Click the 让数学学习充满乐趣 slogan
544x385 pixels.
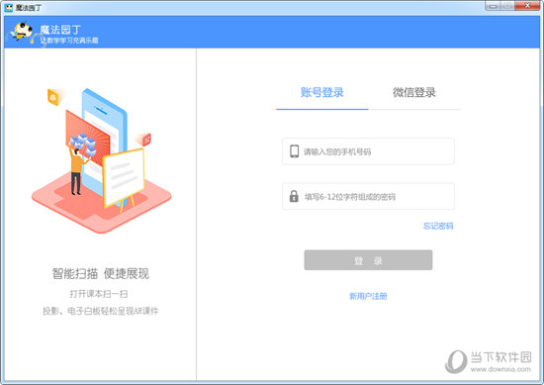(x=69, y=41)
